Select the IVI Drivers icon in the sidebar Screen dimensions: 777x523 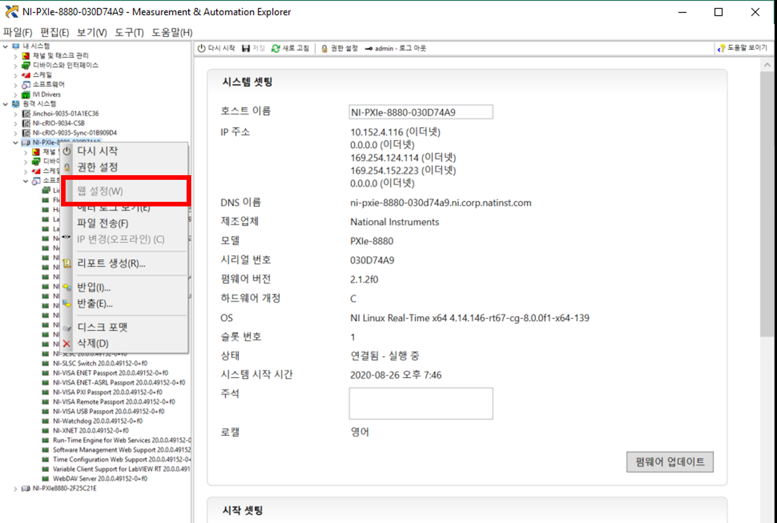click(27, 94)
